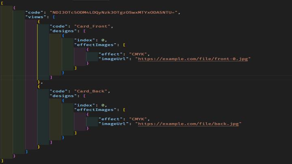Image resolution: width=292 pixels, height=164 pixels.
Task: Click the "effect" key above the back.jpg line
Action: (111, 119)
